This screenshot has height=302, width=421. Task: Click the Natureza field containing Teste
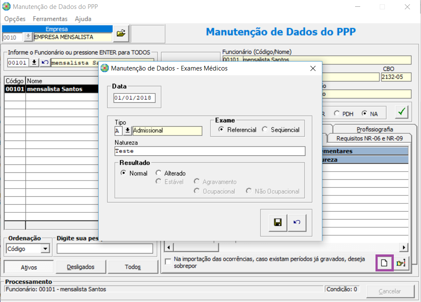tap(210, 151)
